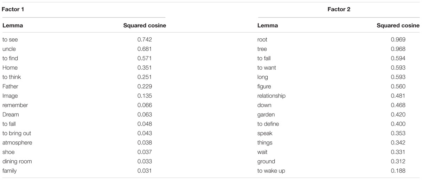Click the 'dining room' lemma entry
The image size is (422, 180).
15,161
